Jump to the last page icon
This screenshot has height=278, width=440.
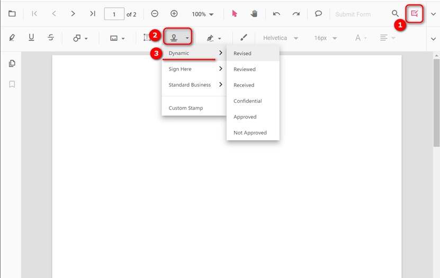tap(93, 14)
